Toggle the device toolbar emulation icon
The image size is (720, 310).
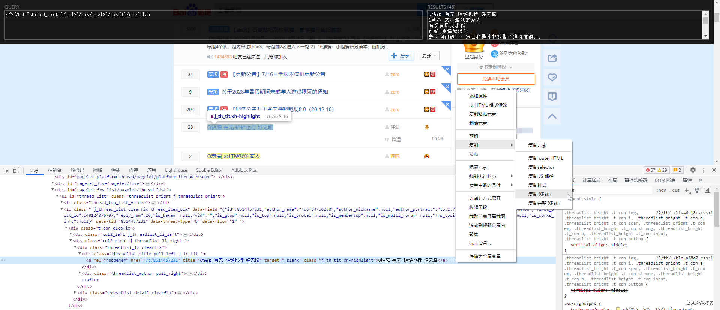tap(16, 170)
